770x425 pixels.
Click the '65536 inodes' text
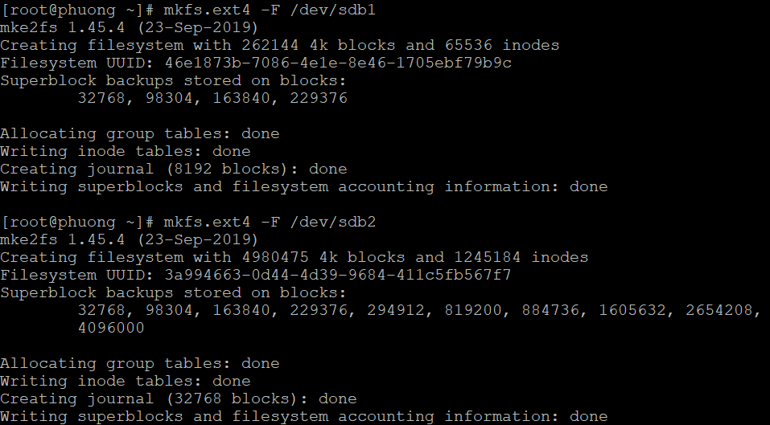(x=502, y=45)
